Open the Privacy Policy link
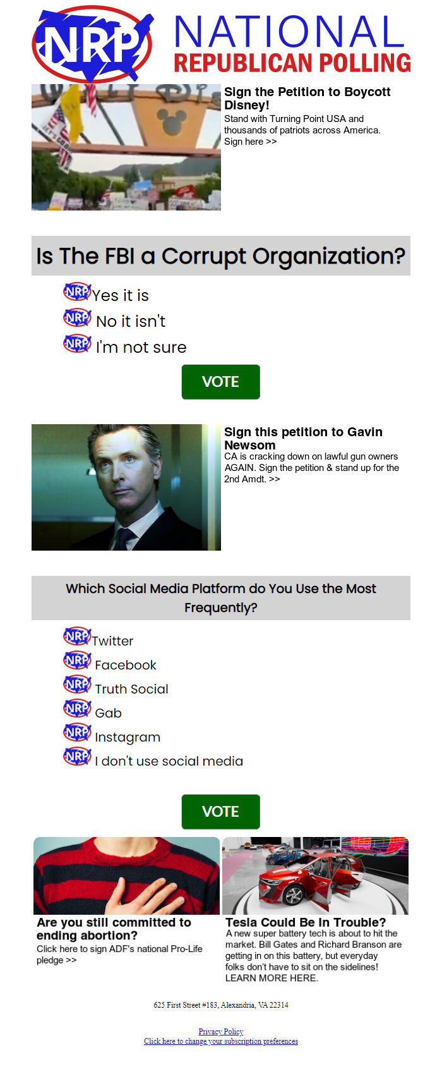 tap(220, 1031)
